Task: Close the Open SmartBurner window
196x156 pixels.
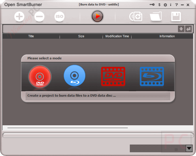Action: pos(188,5)
